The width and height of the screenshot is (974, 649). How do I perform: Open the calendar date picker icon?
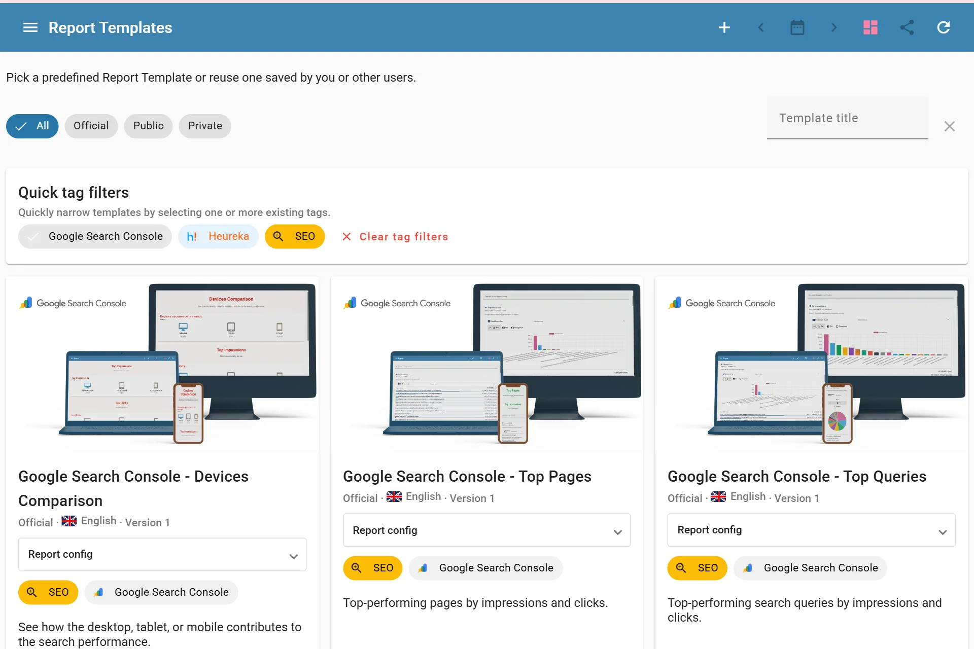(797, 27)
